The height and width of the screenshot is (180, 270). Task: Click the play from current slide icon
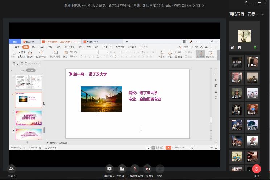[41, 53]
